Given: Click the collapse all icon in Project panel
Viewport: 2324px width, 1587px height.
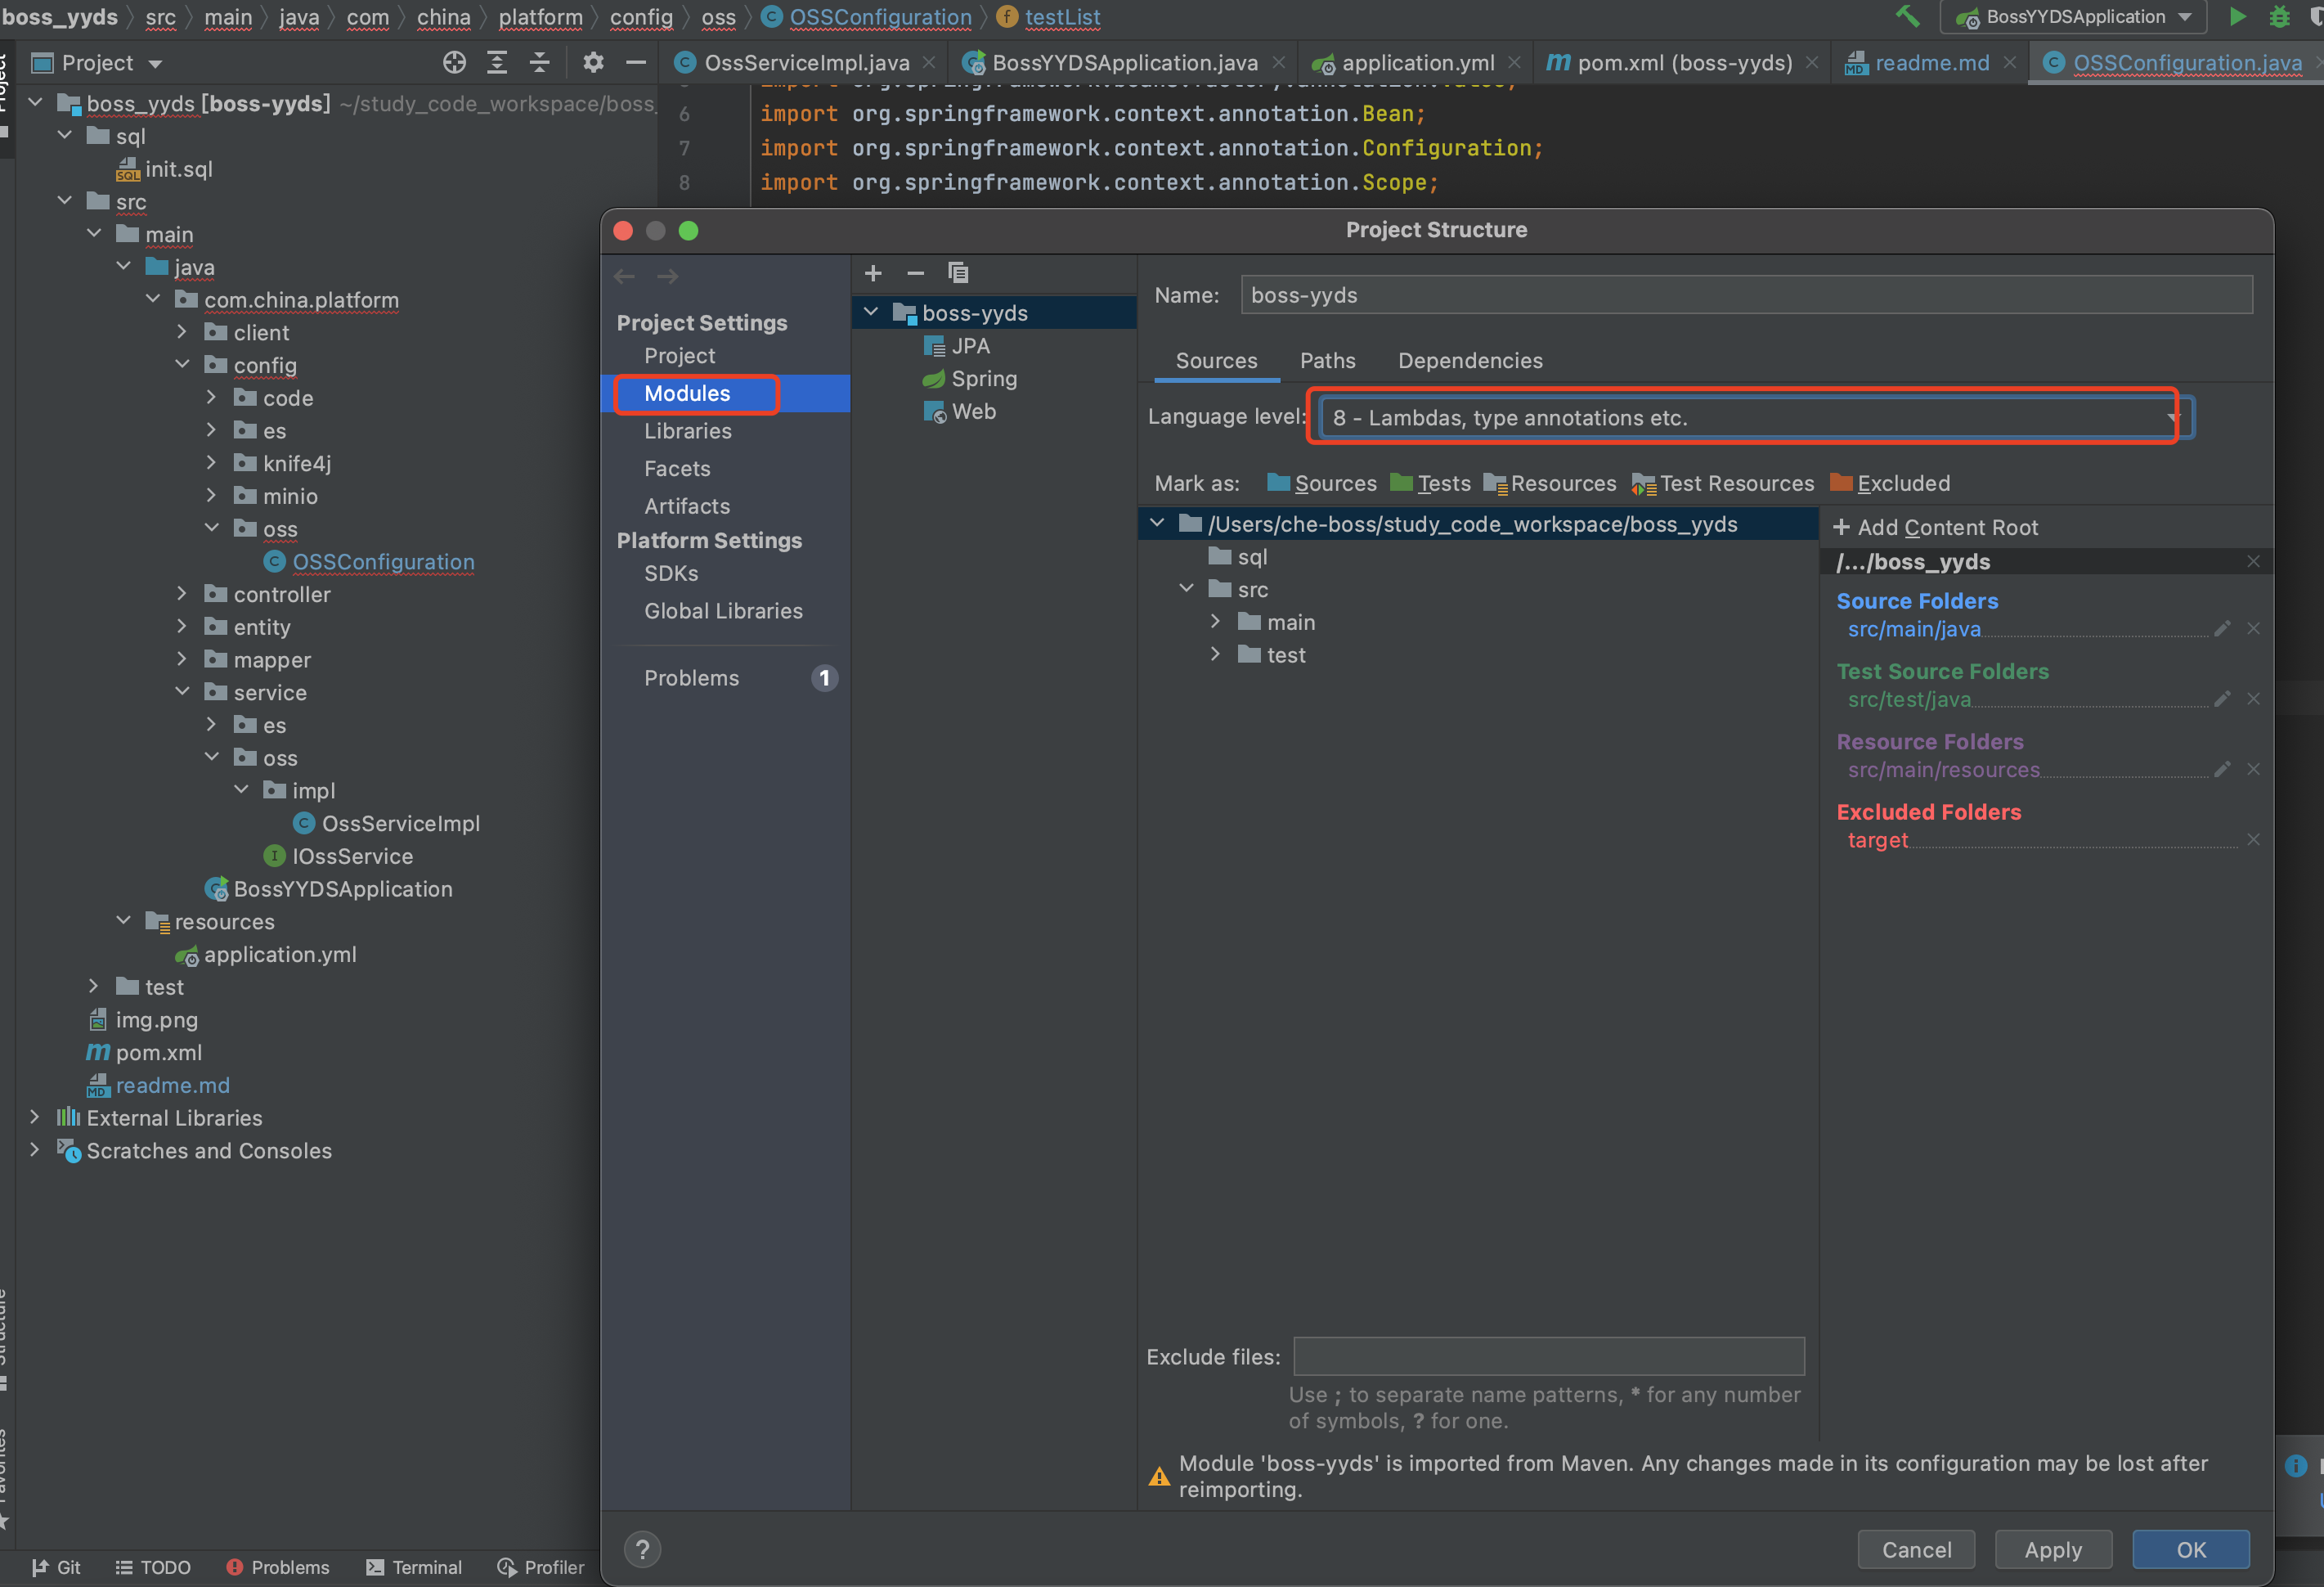Looking at the screenshot, I should 540,63.
